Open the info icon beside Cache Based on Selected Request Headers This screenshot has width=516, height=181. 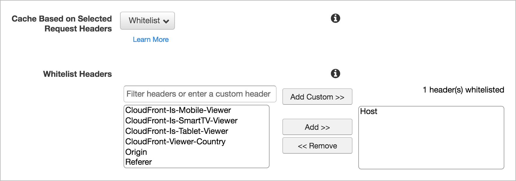[335, 18]
